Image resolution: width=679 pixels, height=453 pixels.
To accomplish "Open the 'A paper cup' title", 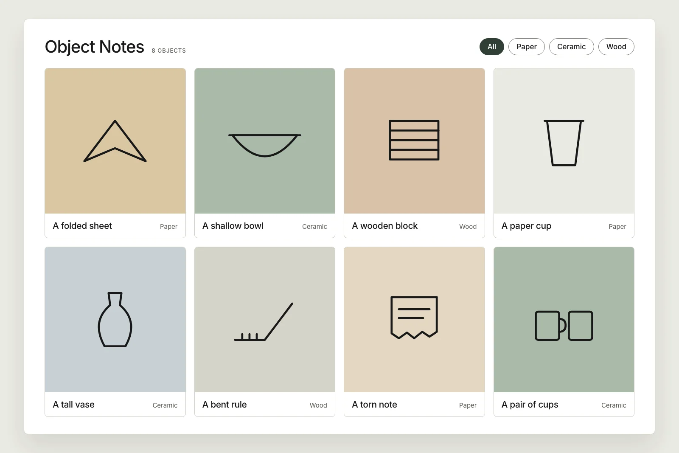I will click(527, 226).
